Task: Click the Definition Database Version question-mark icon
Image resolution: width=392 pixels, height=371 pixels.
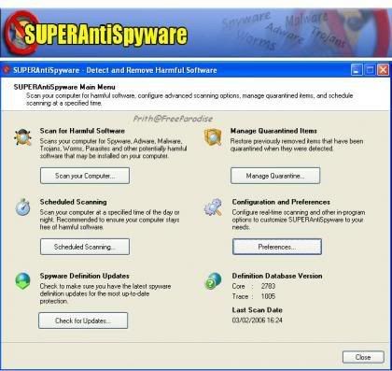Action: (213, 280)
